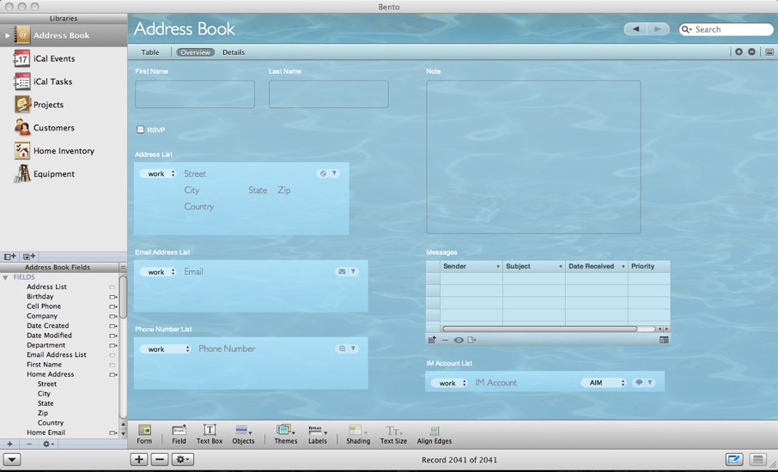Open the work label dropdown in IM Account List

(x=449, y=384)
